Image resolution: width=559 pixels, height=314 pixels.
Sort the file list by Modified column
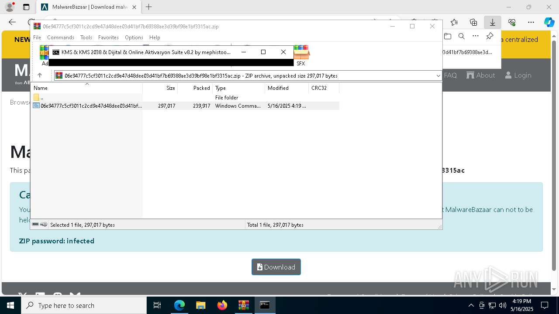tap(287, 88)
